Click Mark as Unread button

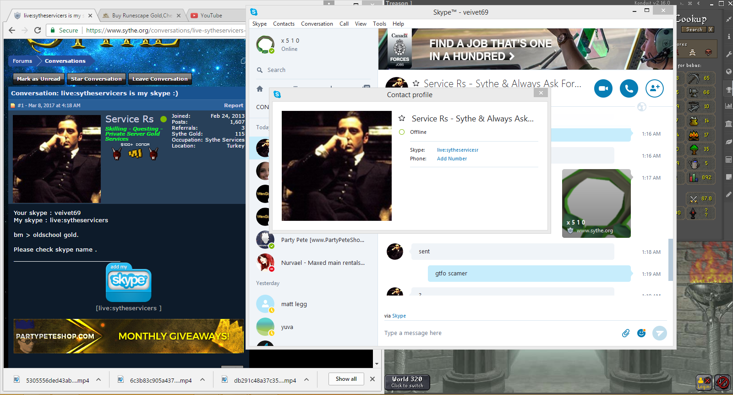coord(38,79)
